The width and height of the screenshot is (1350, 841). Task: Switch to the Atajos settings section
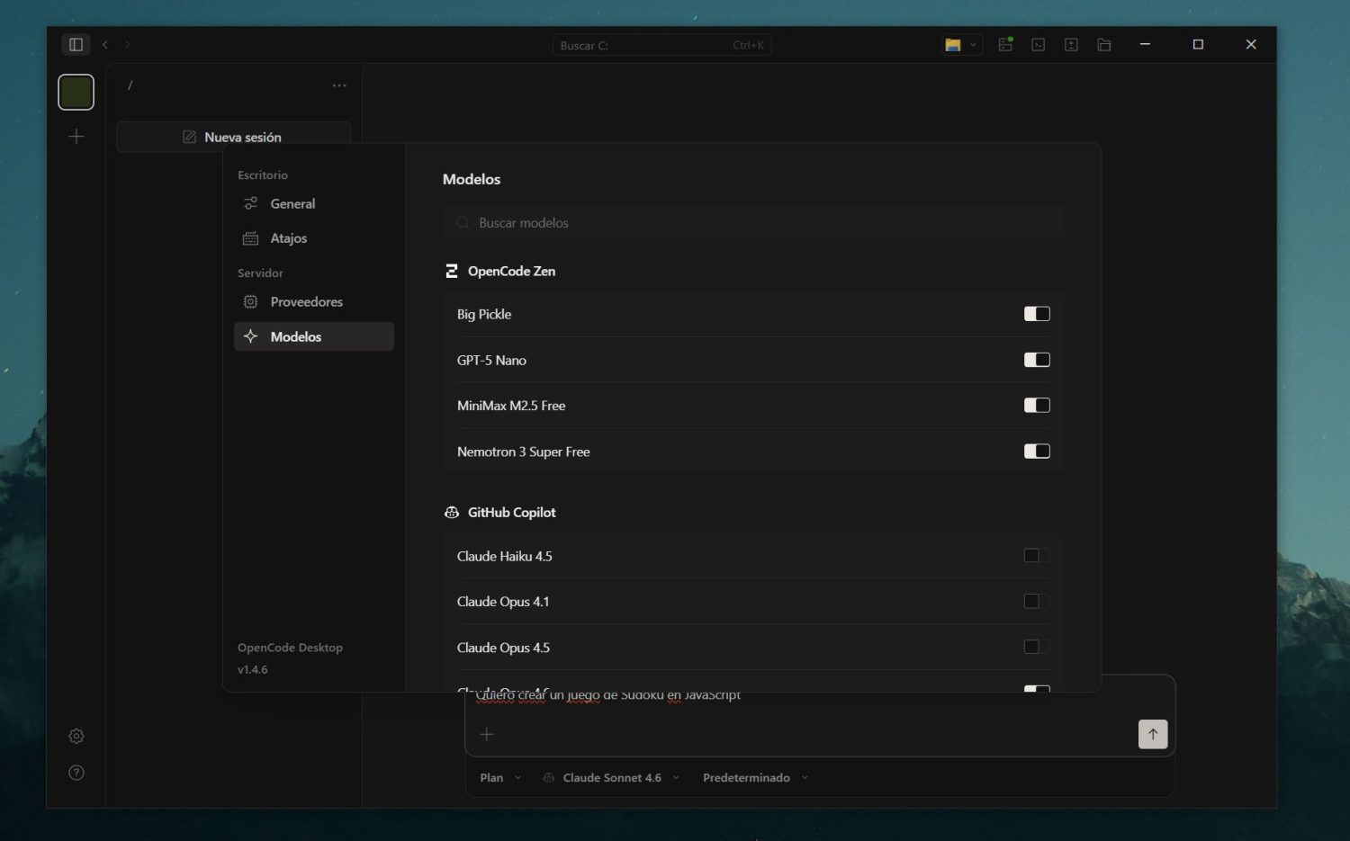coord(288,237)
